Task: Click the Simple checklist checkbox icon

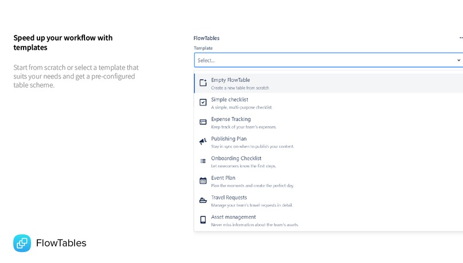Action: (x=203, y=102)
